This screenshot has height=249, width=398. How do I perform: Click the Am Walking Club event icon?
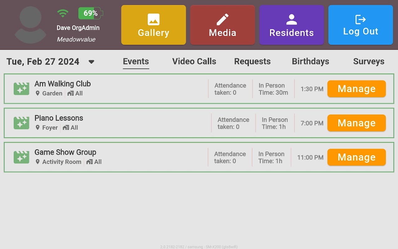point(21,89)
